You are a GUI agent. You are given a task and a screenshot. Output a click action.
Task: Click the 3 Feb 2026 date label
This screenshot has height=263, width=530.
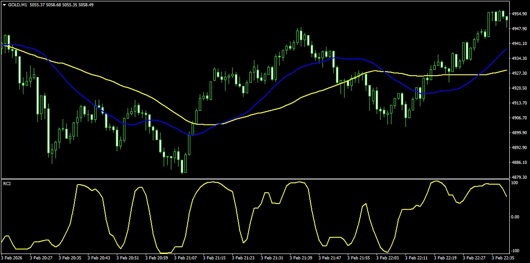[12, 258]
